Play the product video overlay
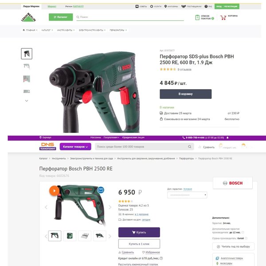 point(54,191)
